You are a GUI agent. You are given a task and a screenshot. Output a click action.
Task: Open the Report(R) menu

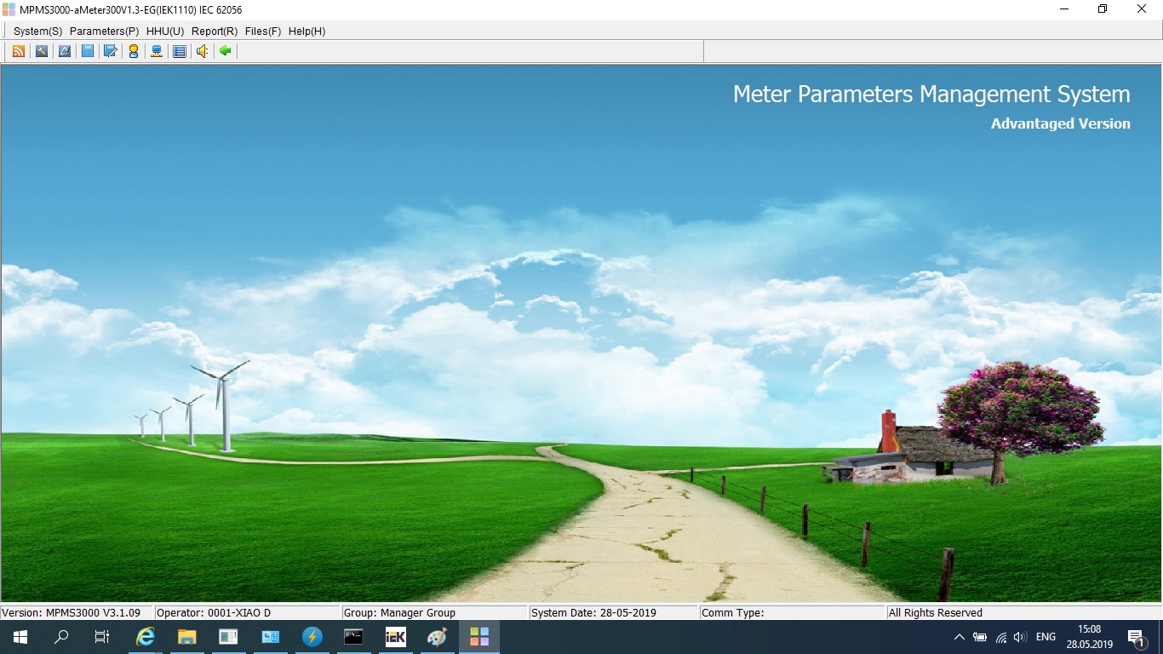click(x=215, y=32)
